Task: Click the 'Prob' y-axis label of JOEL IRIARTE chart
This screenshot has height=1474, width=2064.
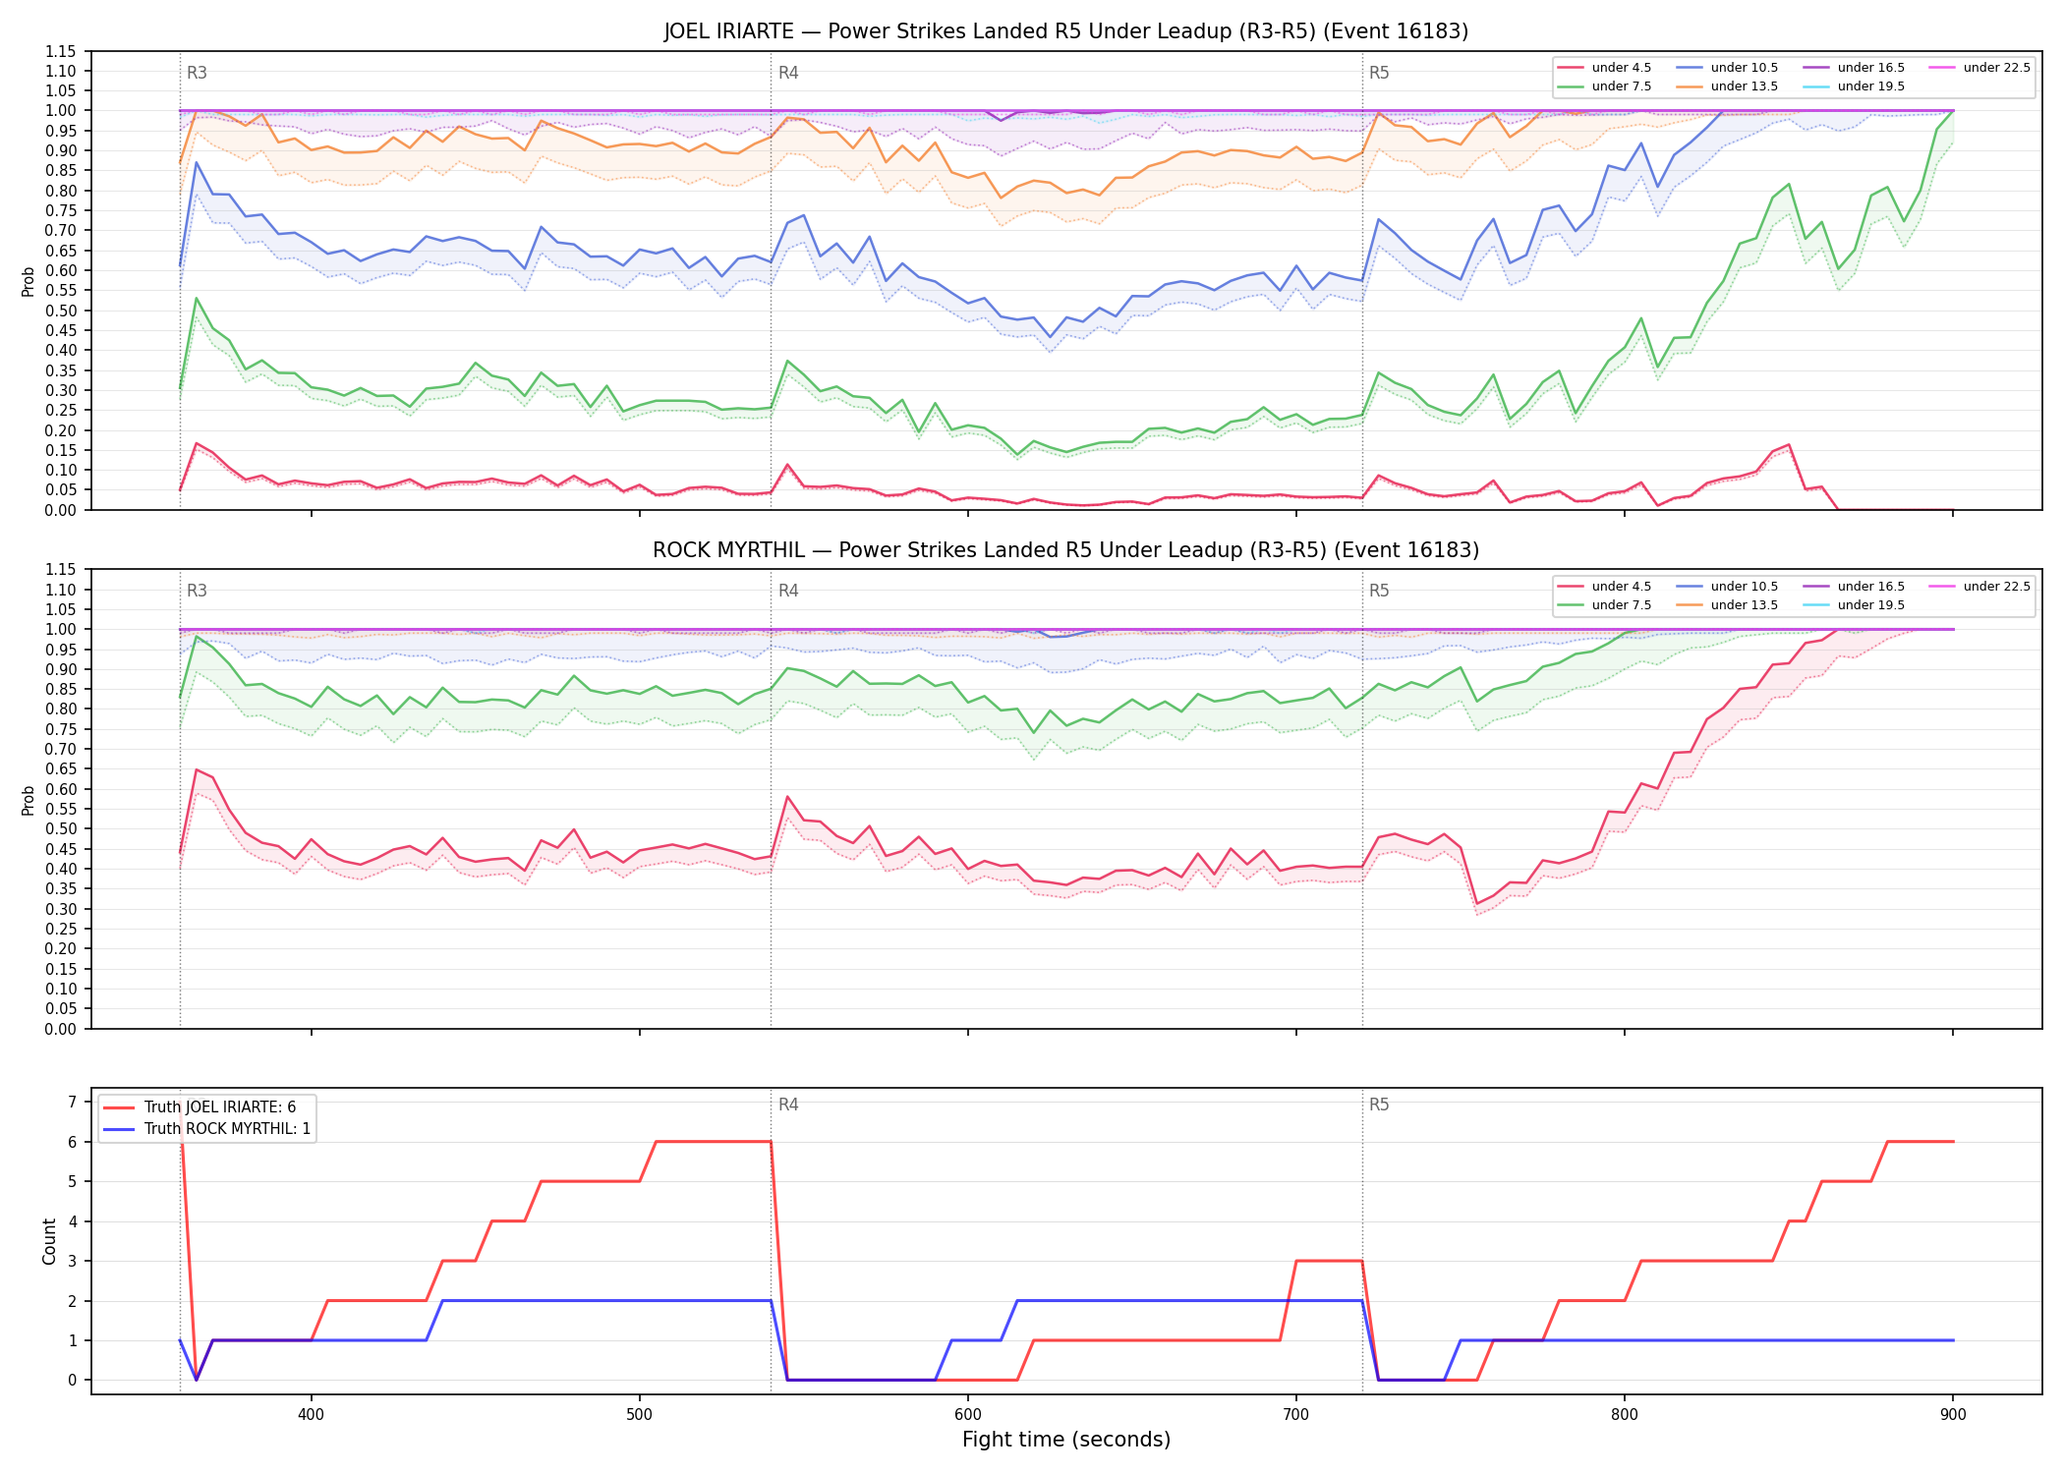Action: [x=29, y=281]
